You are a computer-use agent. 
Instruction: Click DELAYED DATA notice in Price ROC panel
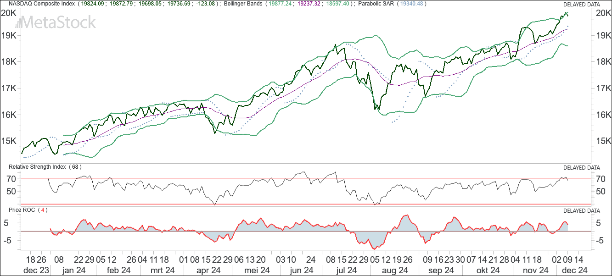pyautogui.click(x=581, y=211)
